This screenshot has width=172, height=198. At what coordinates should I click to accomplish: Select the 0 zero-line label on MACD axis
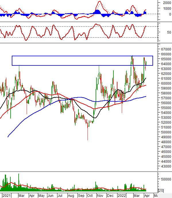click(x=170, y=14)
